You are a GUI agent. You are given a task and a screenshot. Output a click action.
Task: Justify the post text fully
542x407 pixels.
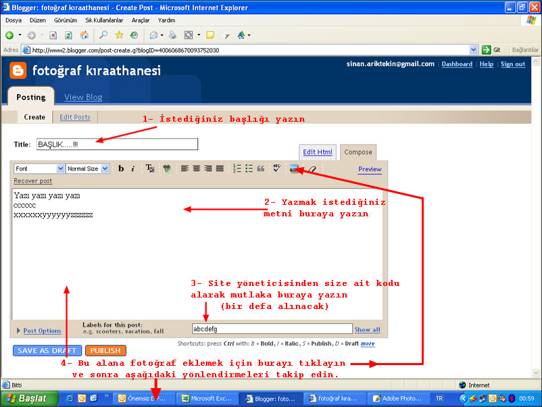pyautogui.click(x=220, y=168)
